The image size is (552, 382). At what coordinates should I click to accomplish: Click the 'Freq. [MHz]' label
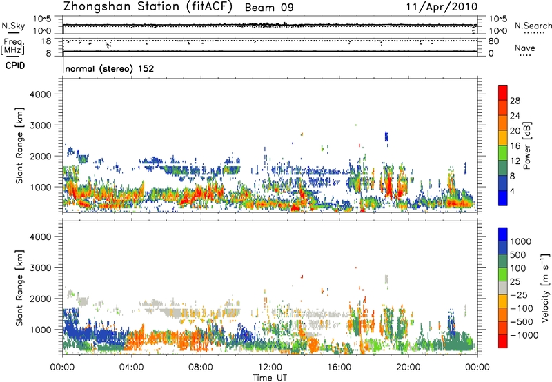(12, 47)
